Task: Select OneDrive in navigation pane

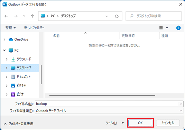Action: [x=21, y=40]
